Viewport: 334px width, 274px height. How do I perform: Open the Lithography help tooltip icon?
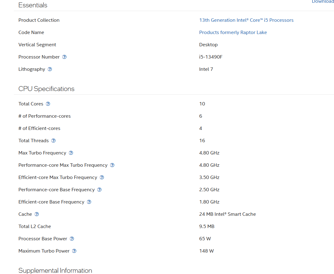[x=50, y=69]
